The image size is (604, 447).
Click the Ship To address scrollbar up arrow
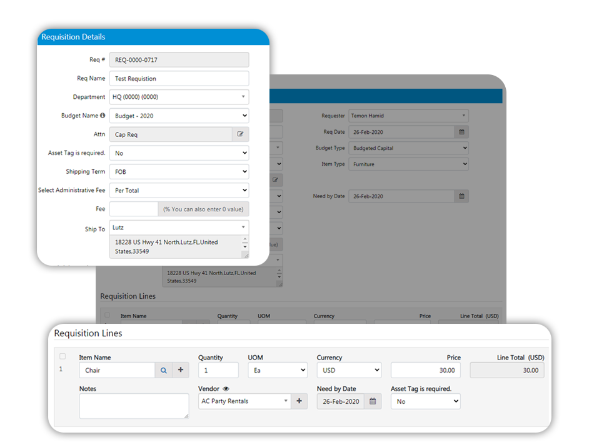coord(245,239)
